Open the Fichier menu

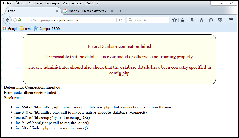point(8,3)
